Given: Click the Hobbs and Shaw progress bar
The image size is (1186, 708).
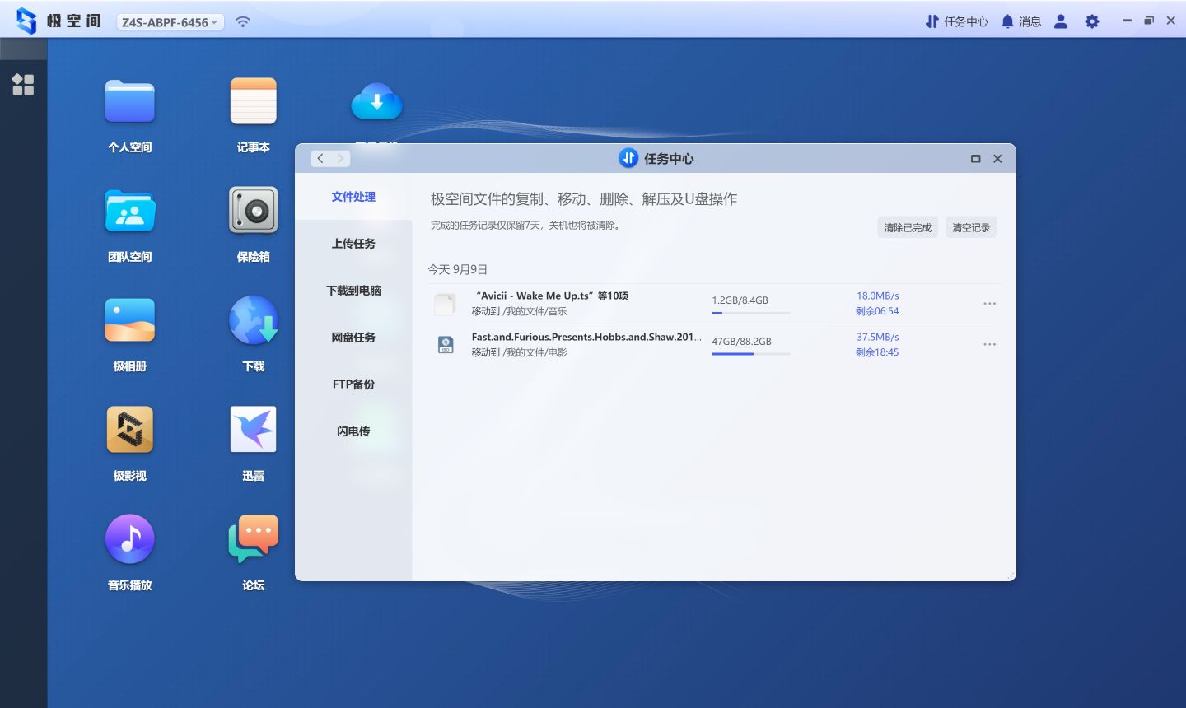Looking at the screenshot, I should tap(750, 354).
